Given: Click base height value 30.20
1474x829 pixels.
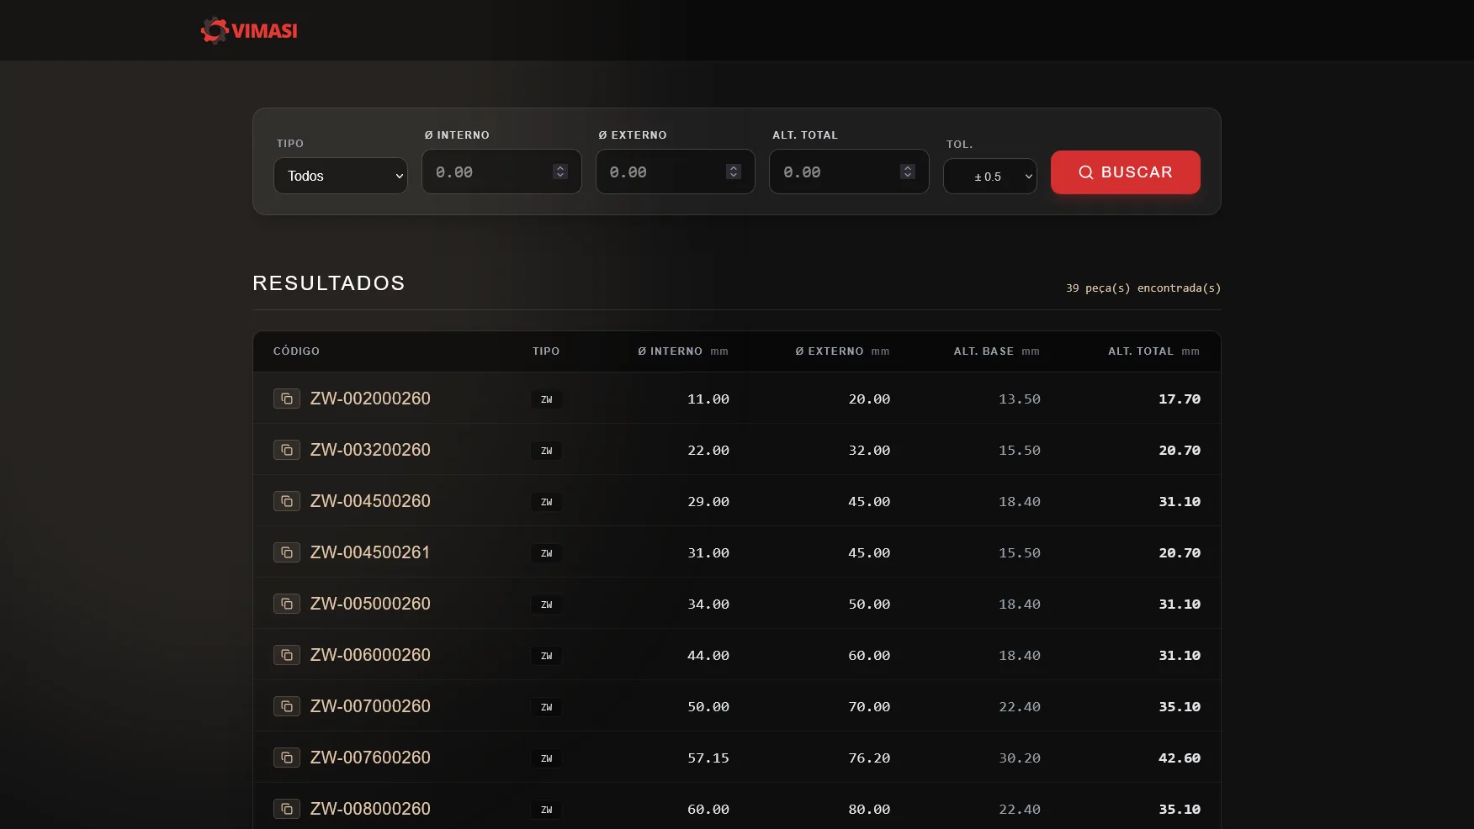Looking at the screenshot, I should [x=1020, y=758].
